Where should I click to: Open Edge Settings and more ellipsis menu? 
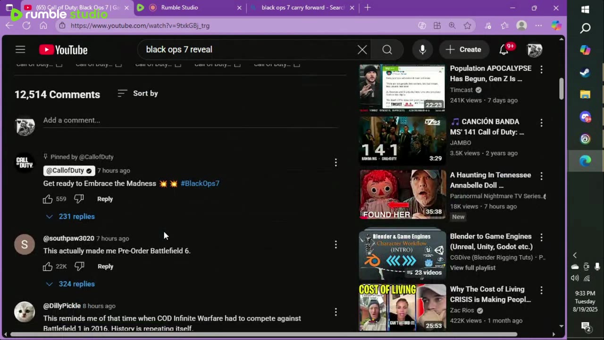coord(538,25)
